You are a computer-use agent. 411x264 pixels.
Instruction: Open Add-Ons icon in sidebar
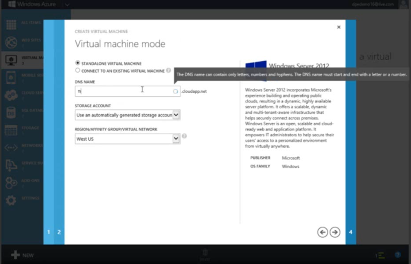tap(11, 183)
